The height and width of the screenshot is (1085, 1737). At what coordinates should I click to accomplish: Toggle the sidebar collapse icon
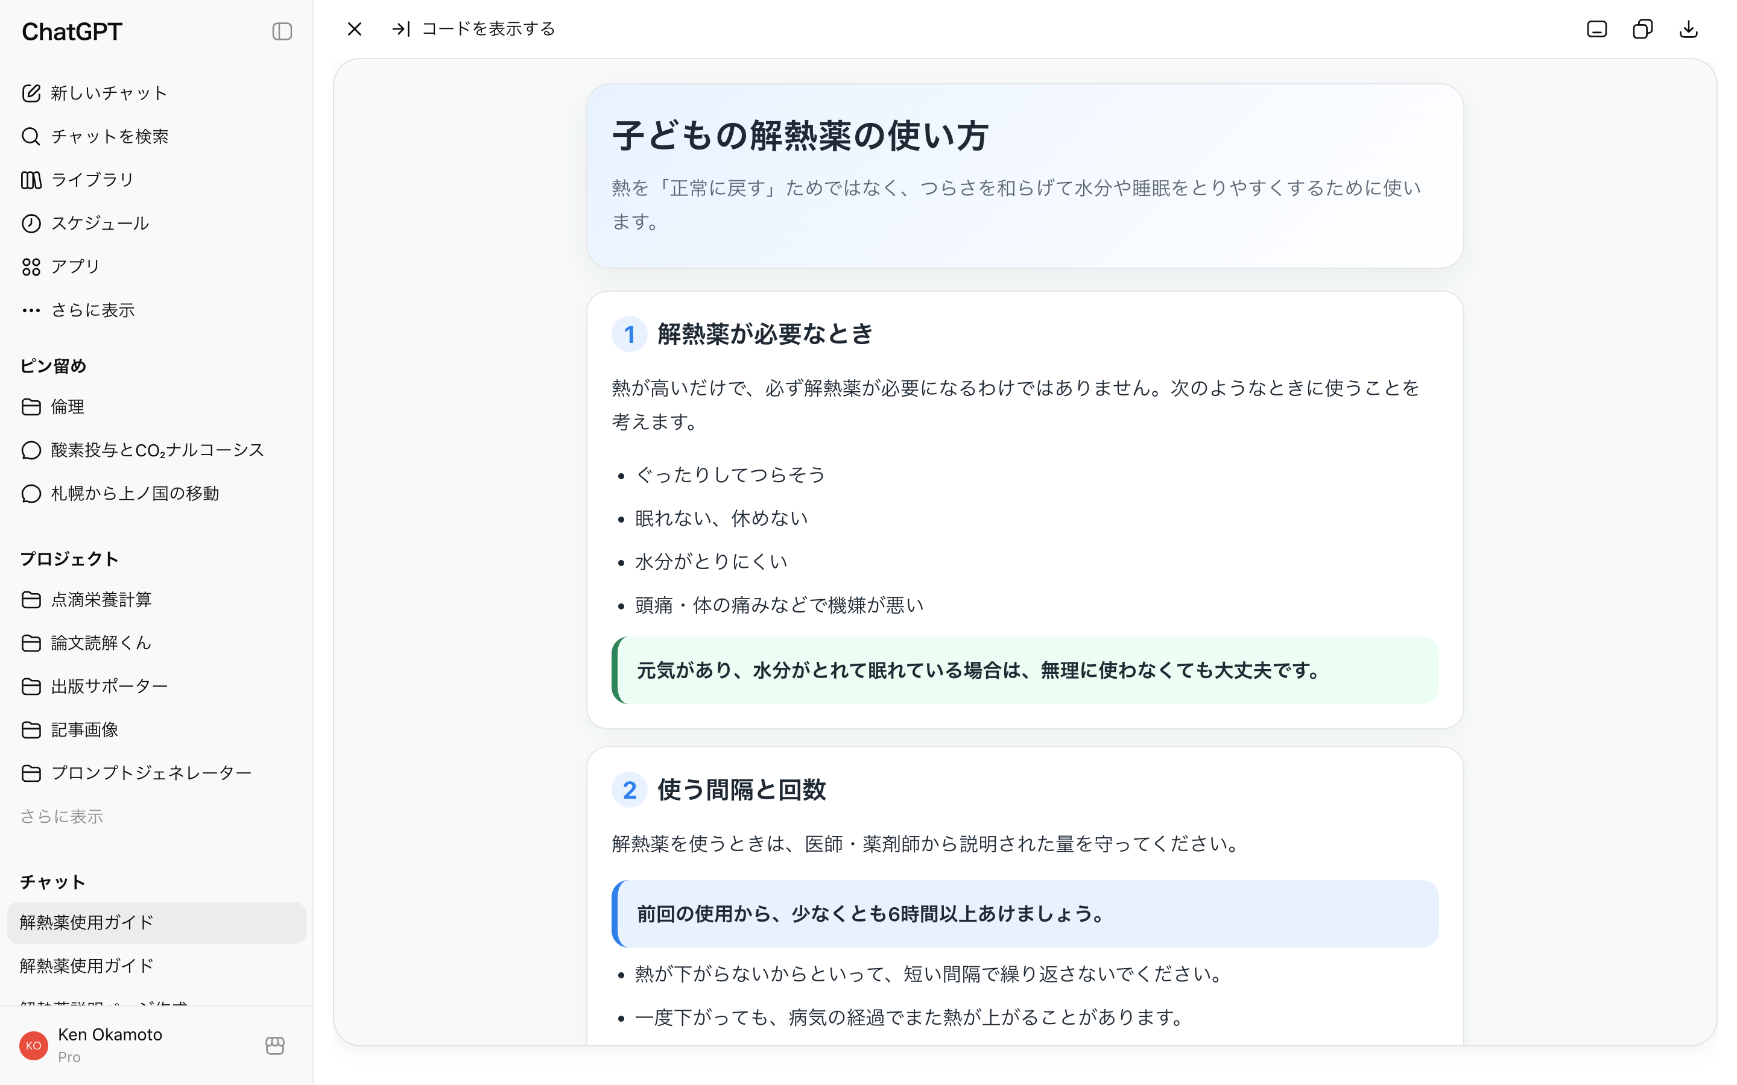point(282,31)
